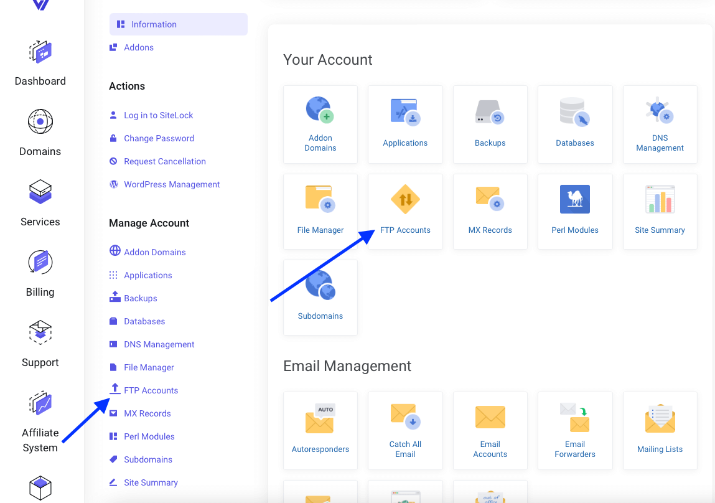This screenshot has height=503, width=715.
Task: Go to Dashboard in left navigation
Action: (40, 63)
